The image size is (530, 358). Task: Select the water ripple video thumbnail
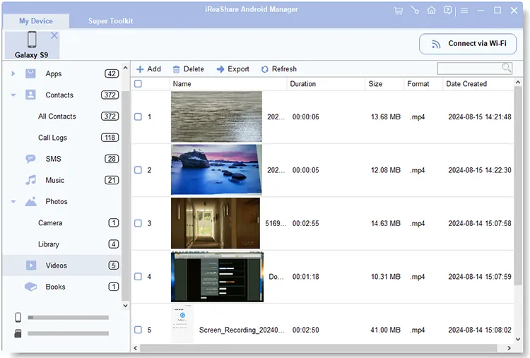pos(216,117)
